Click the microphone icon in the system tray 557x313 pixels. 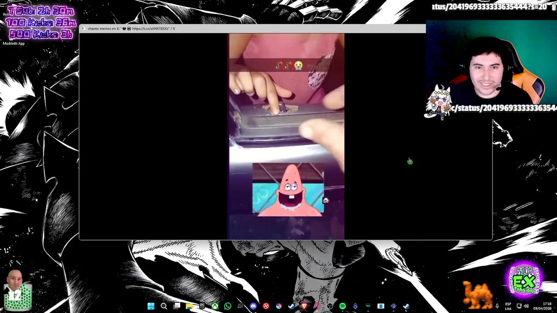click(x=497, y=306)
